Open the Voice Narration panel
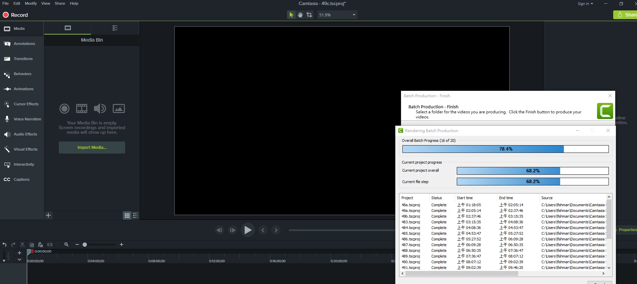Screen dimensions: 637x284 [22, 119]
